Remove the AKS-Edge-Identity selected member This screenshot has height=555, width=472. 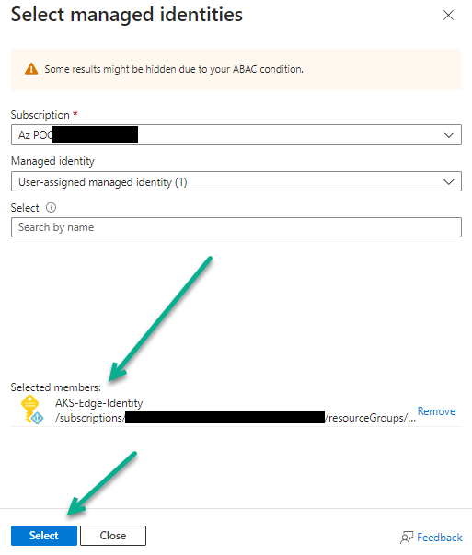(x=436, y=411)
